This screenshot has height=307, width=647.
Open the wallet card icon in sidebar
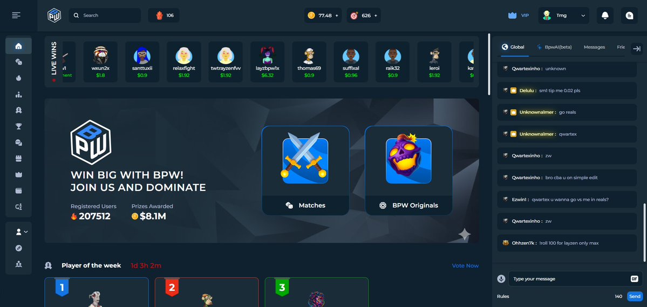(18, 190)
